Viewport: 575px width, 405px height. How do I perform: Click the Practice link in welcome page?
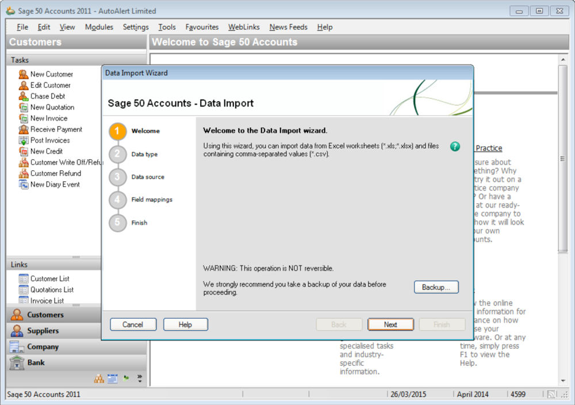tap(488, 148)
